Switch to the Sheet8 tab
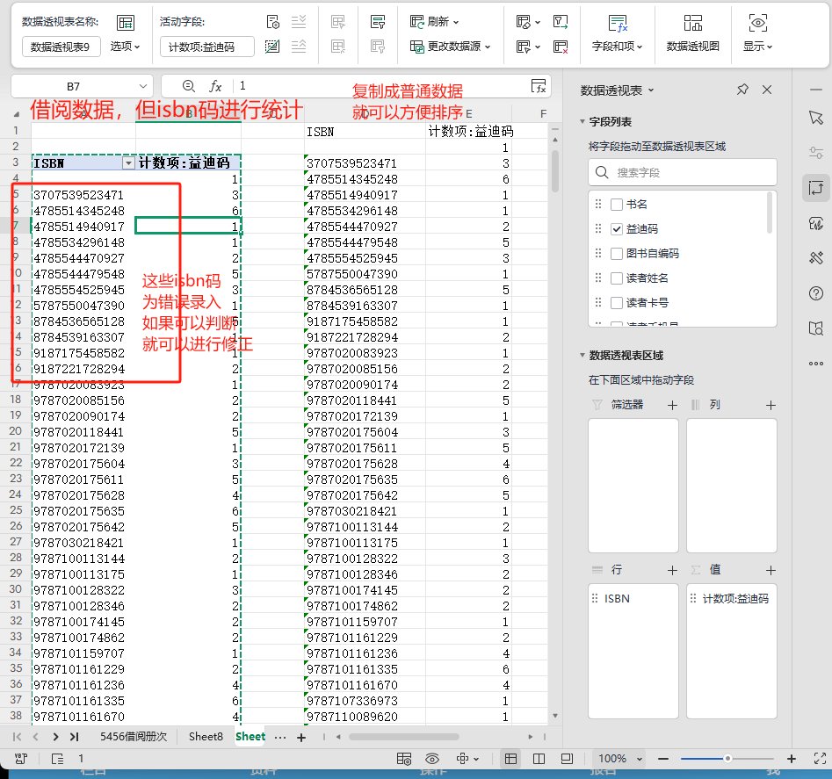 [206, 737]
